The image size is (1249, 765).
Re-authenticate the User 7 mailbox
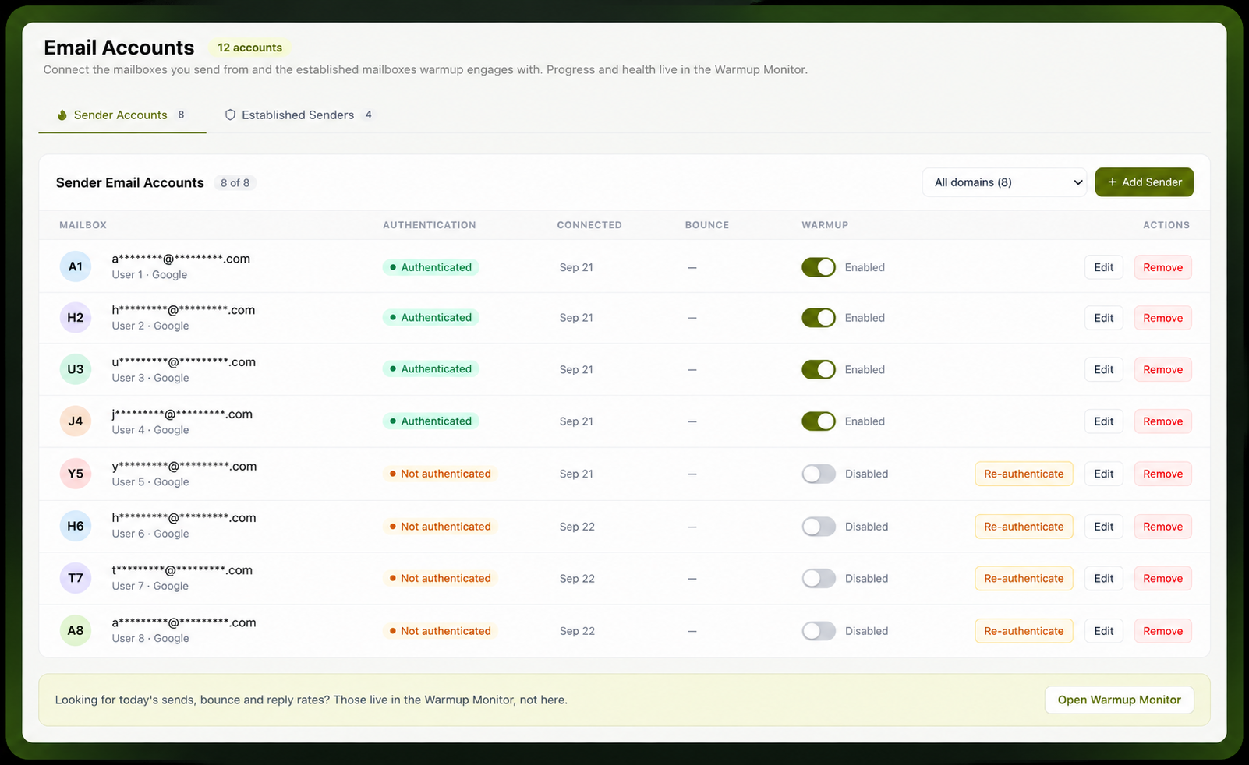pos(1024,578)
